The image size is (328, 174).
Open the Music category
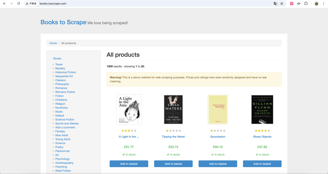click(x=59, y=112)
